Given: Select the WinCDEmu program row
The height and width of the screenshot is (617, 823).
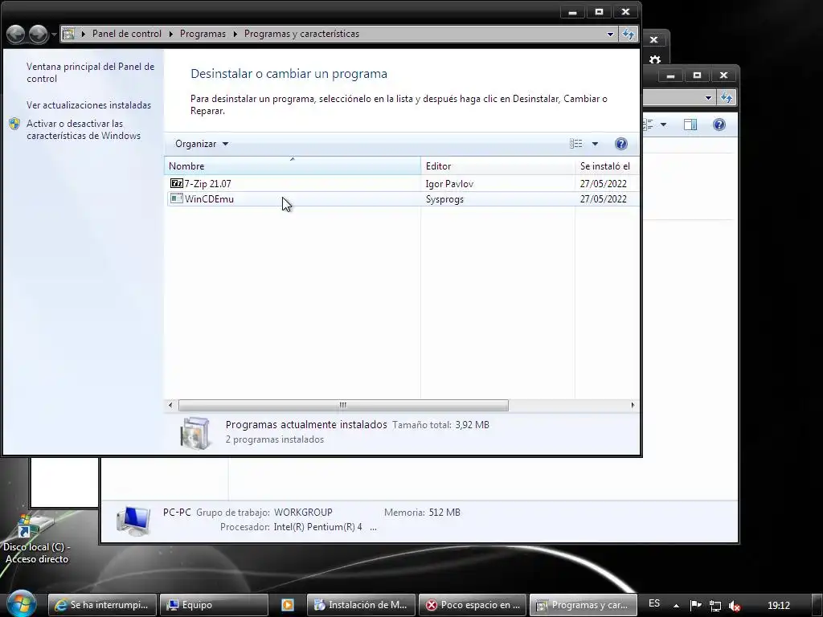Looking at the screenshot, I should pos(403,199).
